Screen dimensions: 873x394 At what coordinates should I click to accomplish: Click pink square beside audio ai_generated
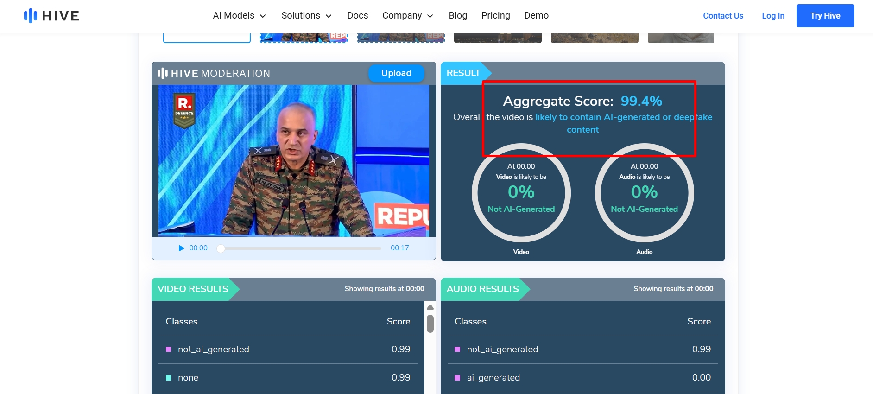(457, 378)
